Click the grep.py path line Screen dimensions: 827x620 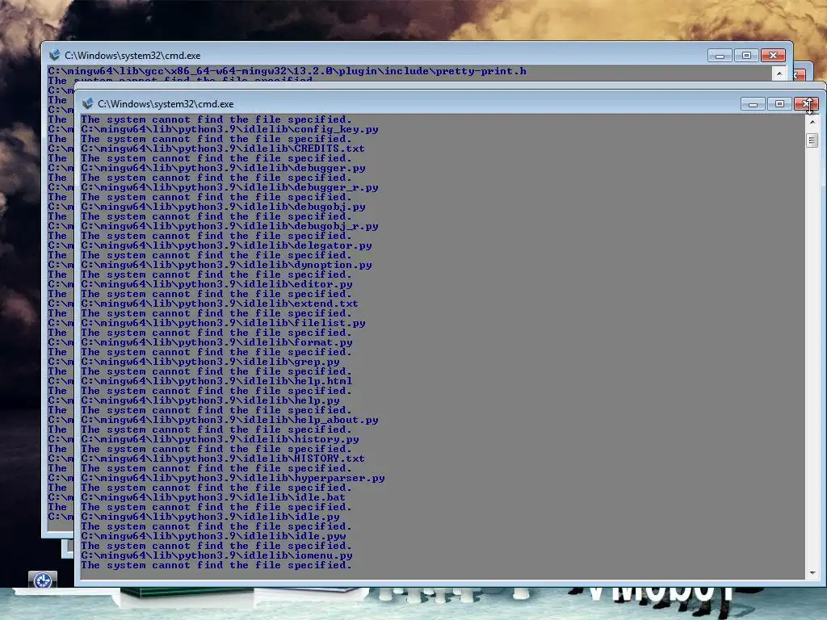(x=210, y=362)
